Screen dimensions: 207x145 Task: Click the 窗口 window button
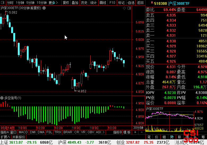13,132
